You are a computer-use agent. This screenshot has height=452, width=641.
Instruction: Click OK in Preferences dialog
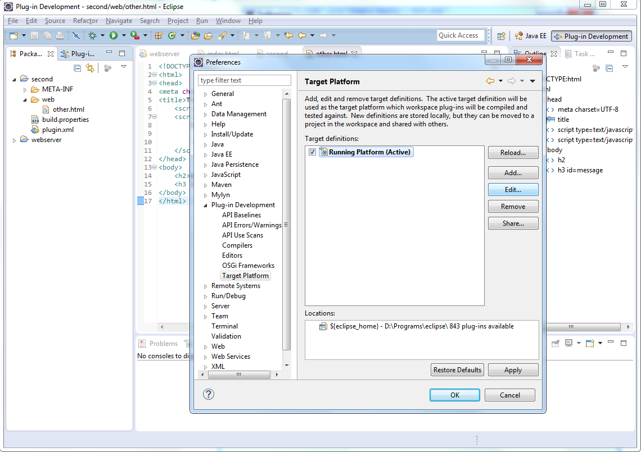click(454, 395)
